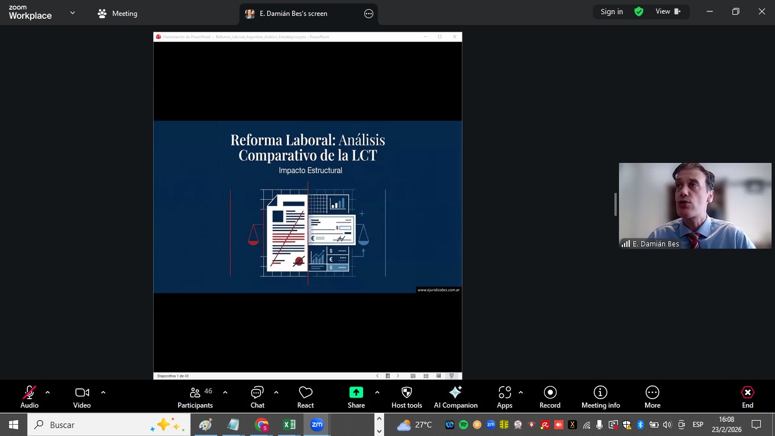
Task: Launch AI Companion
Action: (456, 397)
